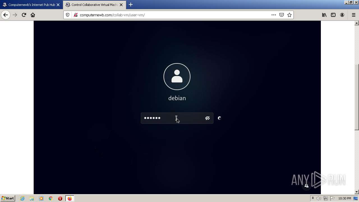Open network status tray icon
359x202 pixels.
326,198
